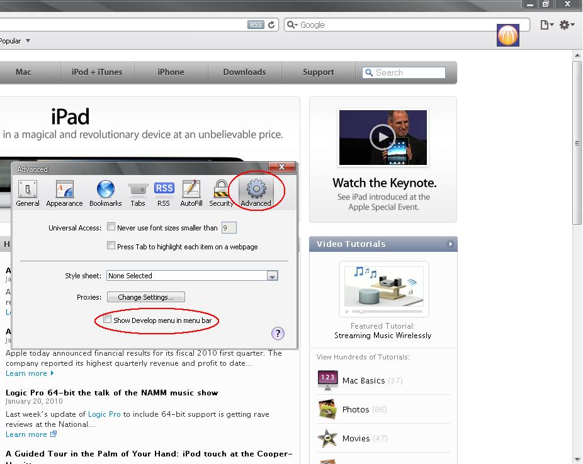Enable Never use font sizes smaller than
This screenshot has width=583, height=464.
[111, 227]
